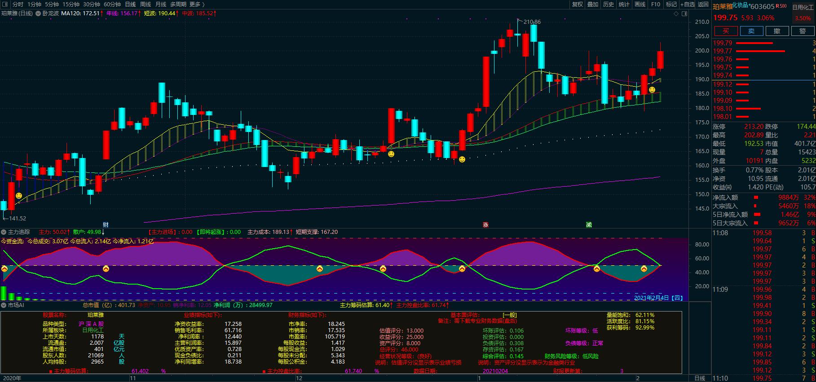The image size is (816, 382).
Task: Switch to the 周线 weekly chart tab
Action: tap(146, 4)
